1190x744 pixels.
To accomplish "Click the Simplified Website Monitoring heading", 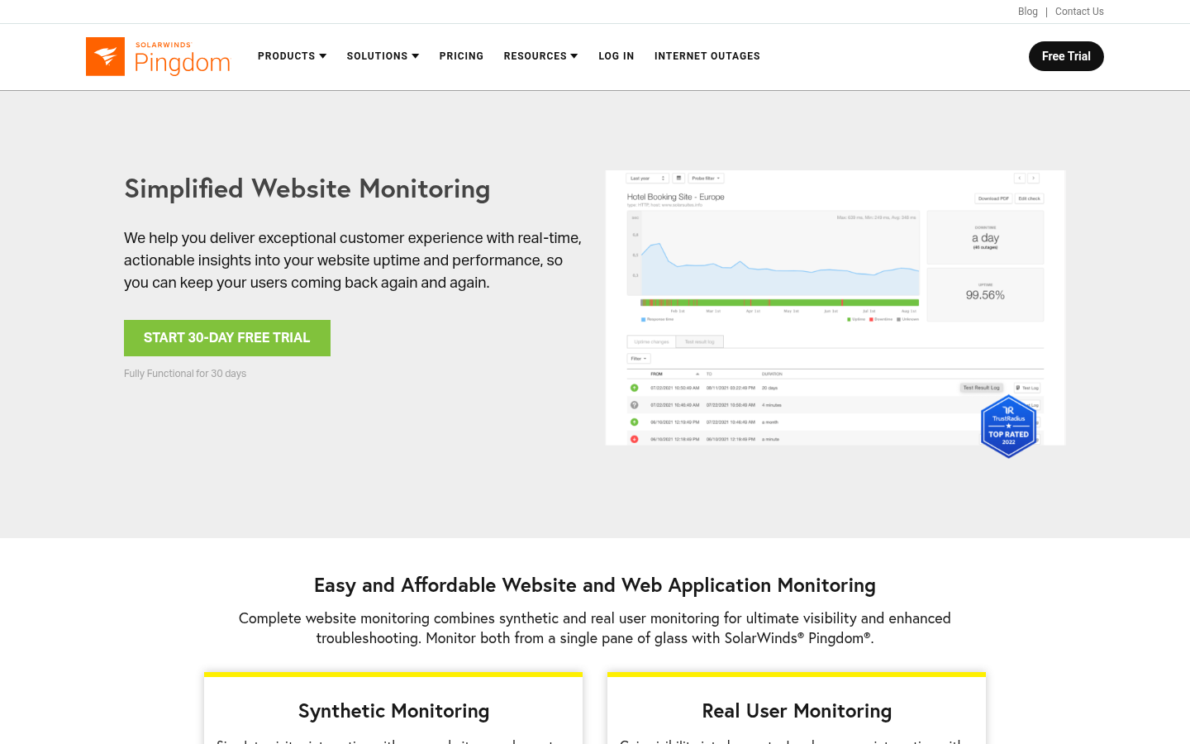I will tap(307, 189).
